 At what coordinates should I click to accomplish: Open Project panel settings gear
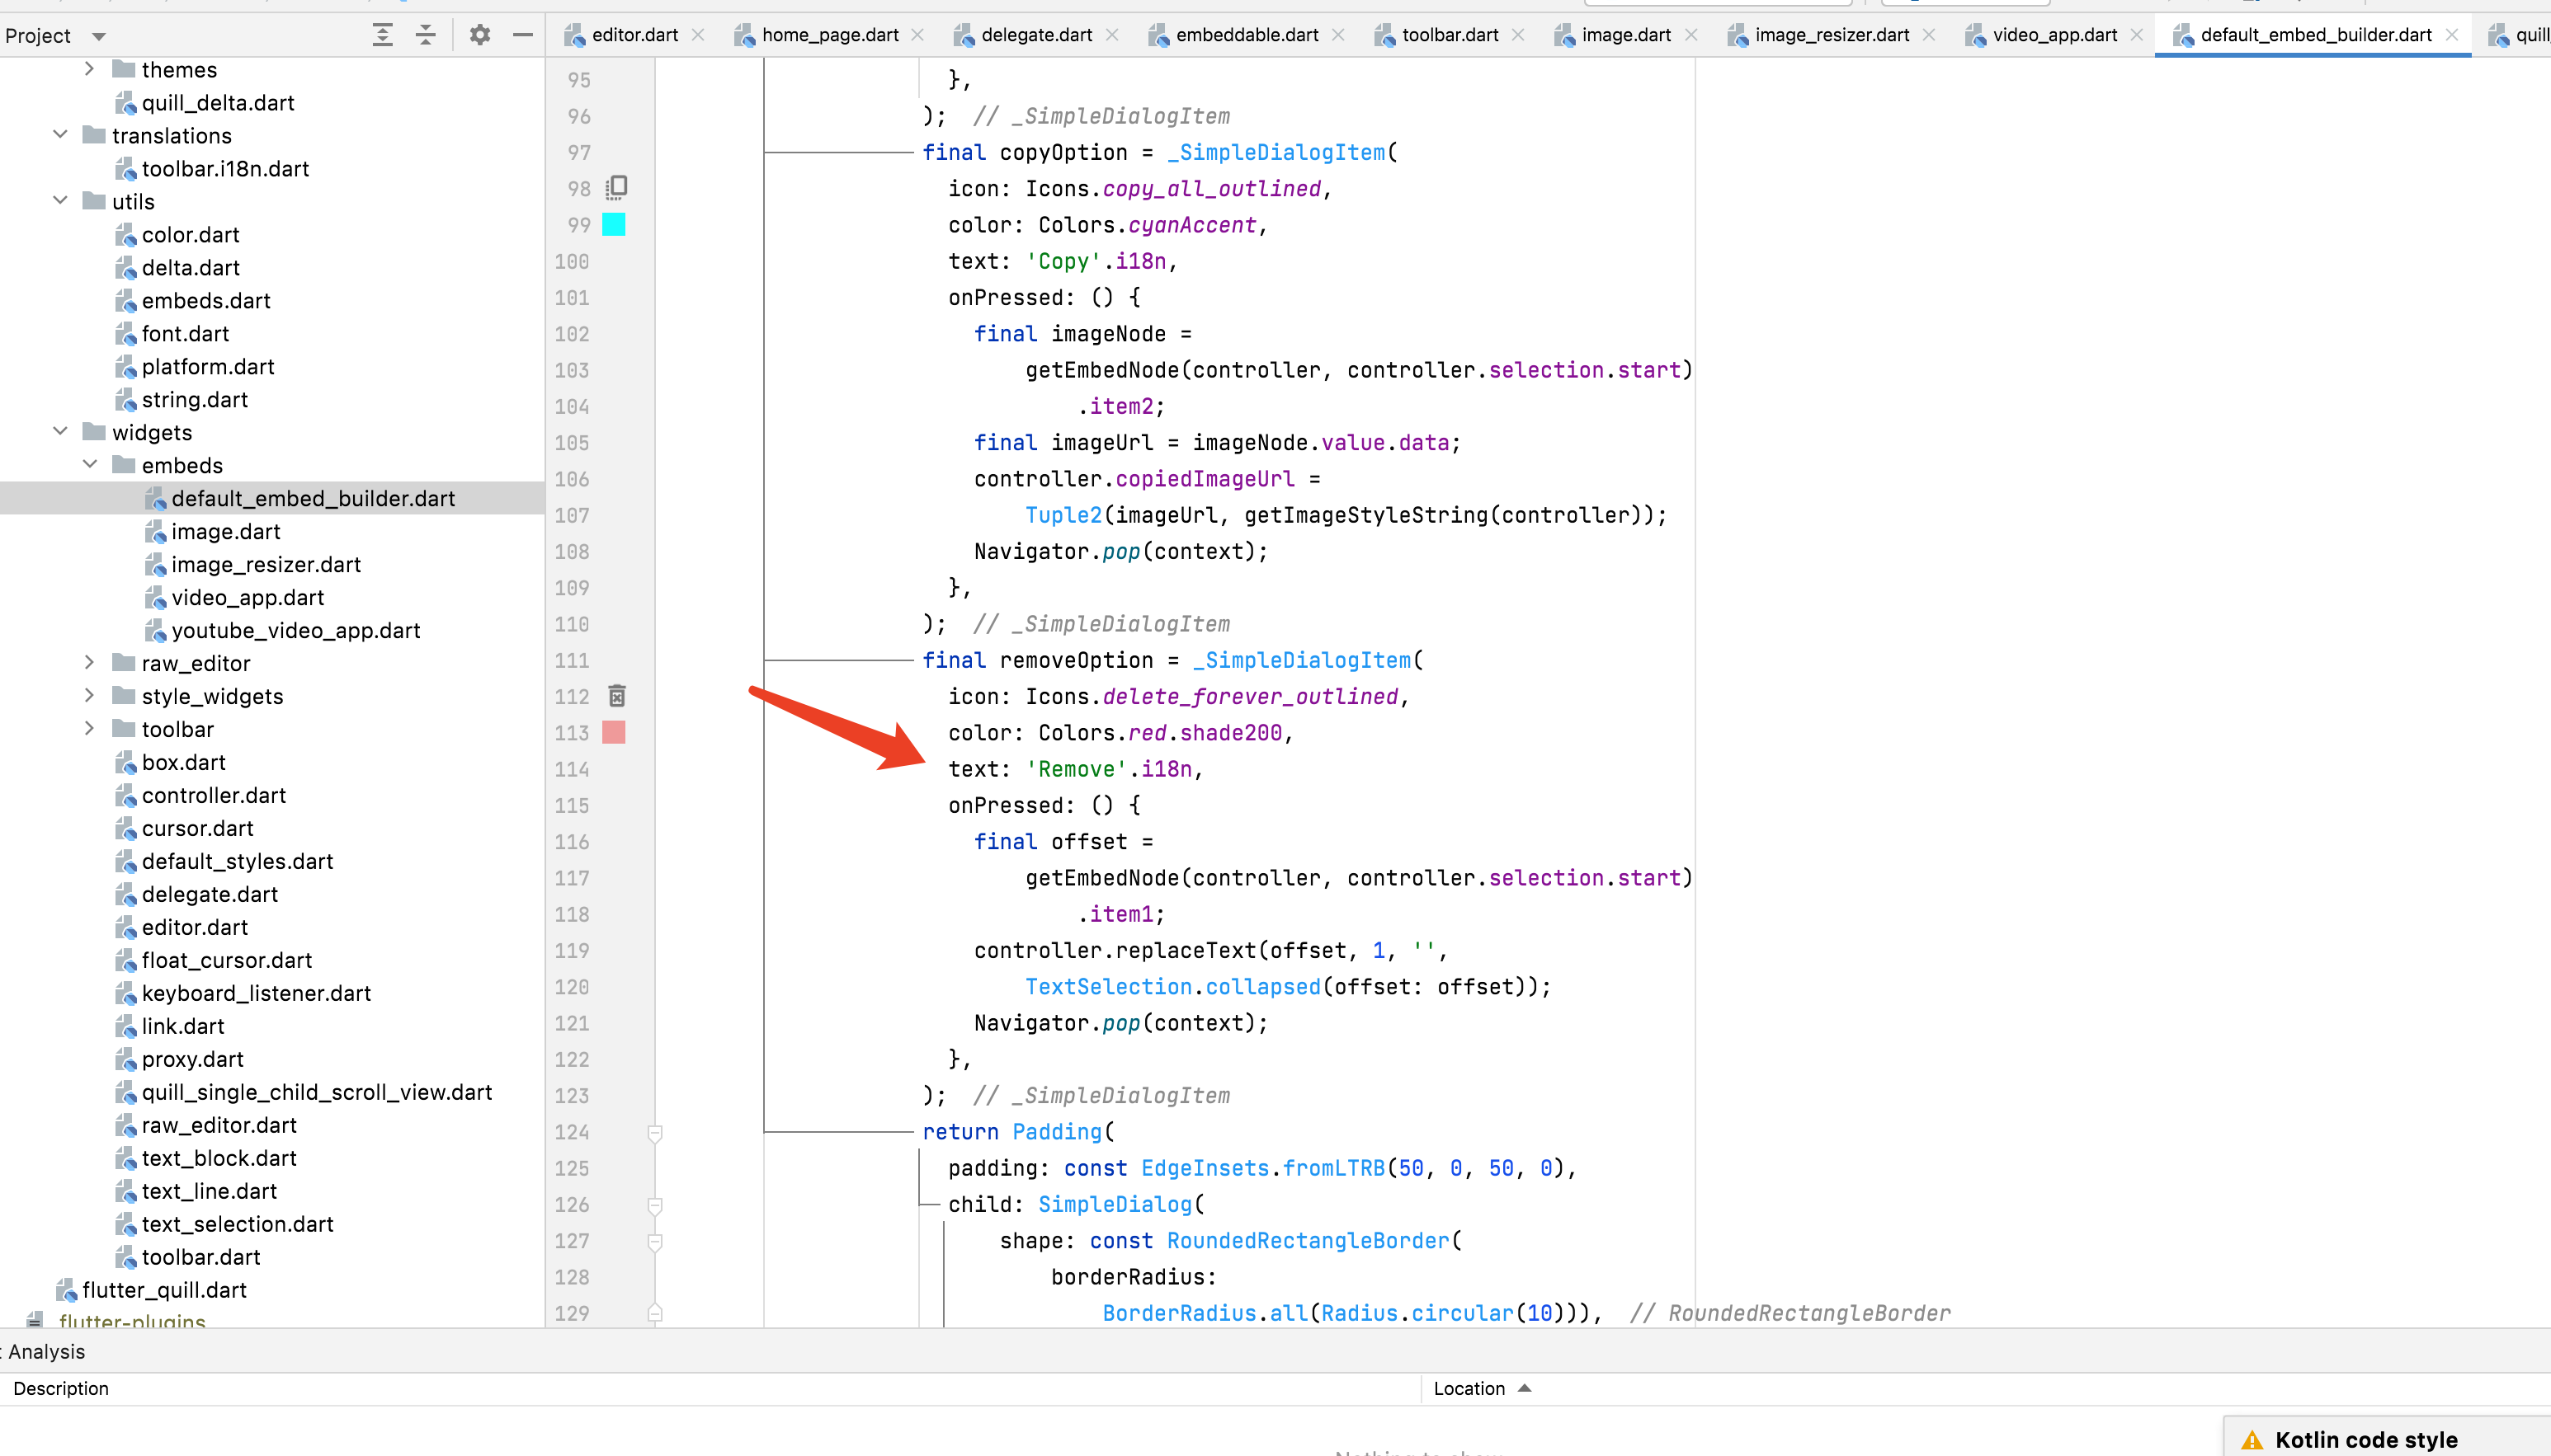pyautogui.click(x=480, y=35)
